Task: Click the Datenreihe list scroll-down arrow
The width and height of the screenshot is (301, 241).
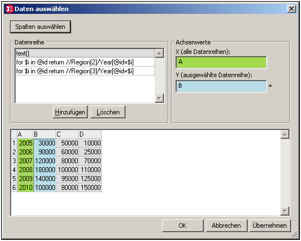Action: 159,98
